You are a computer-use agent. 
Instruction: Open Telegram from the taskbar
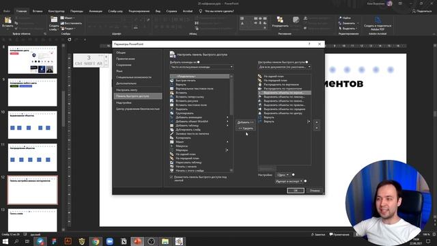(40, 241)
